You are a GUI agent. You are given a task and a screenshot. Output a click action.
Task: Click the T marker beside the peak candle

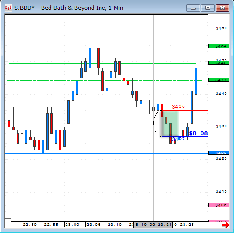click(94, 50)
